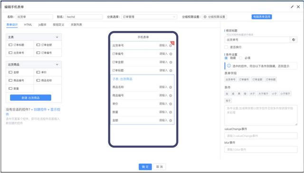Viewport: 304px width, 173px height.
Task: Select the 隐藏 radio button
Action: 226,58
